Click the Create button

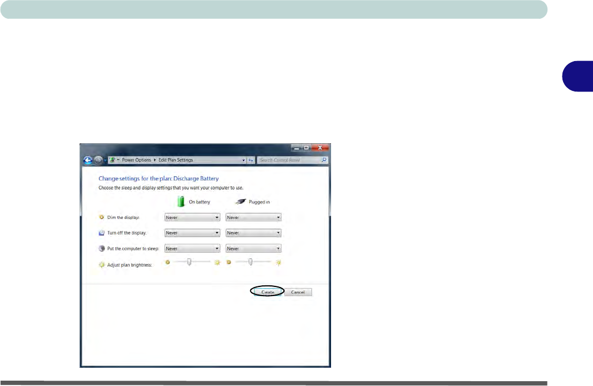click(x=267, y=292)
